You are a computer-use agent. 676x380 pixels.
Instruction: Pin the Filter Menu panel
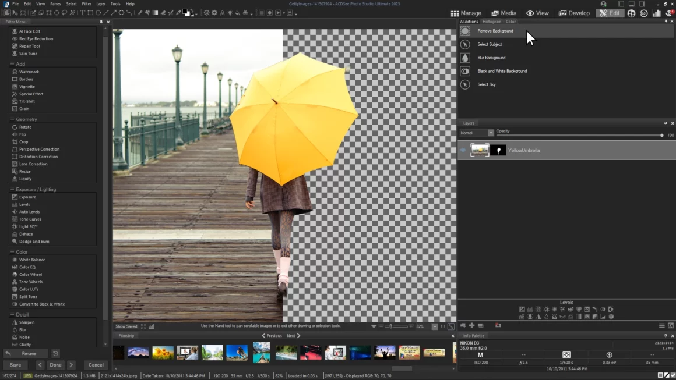101,22
